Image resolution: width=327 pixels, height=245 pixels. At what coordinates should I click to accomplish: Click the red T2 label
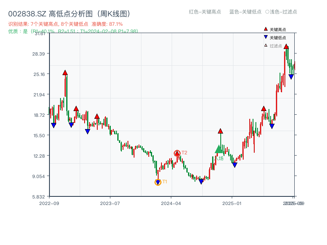[x=184, y=153]
